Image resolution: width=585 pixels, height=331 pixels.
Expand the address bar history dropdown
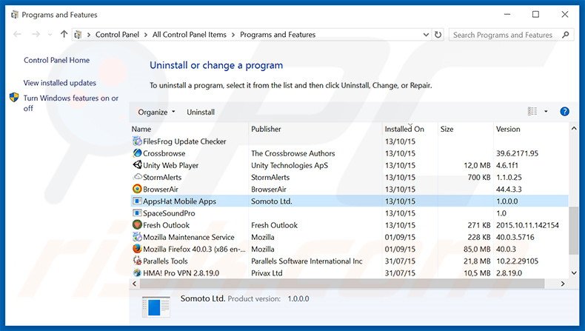[x=426, y=35]
